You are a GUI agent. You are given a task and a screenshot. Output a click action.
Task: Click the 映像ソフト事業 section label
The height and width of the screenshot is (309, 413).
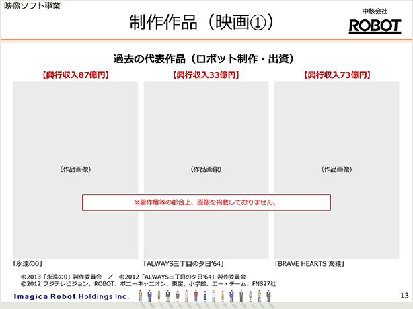(x=32, y=6)
